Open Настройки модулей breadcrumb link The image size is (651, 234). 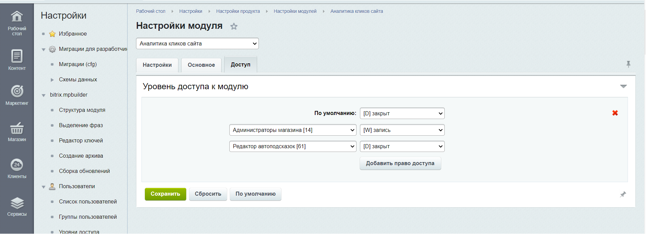point(295,11)
